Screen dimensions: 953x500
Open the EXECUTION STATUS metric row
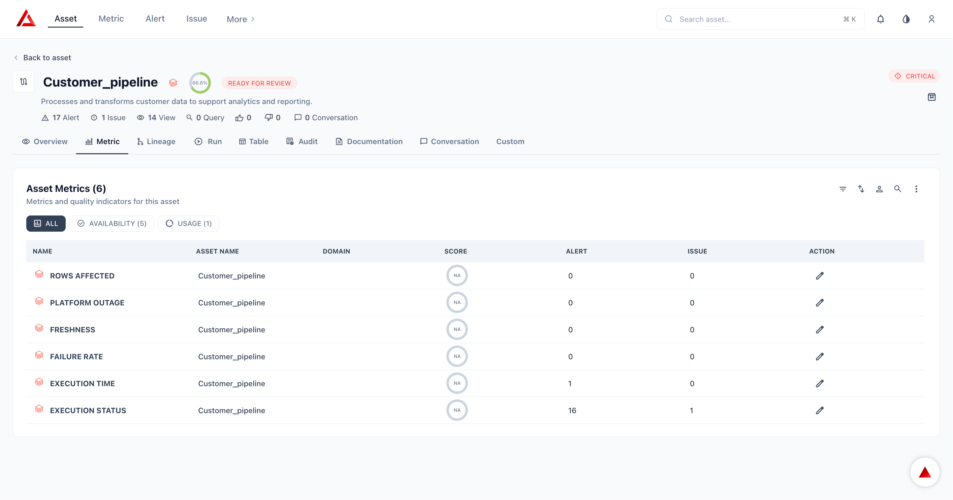pyautogui.click(x=475, y=410)
